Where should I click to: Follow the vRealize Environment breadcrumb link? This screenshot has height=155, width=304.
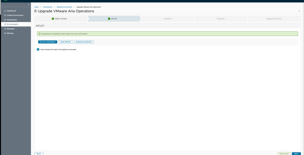point(64,7)
